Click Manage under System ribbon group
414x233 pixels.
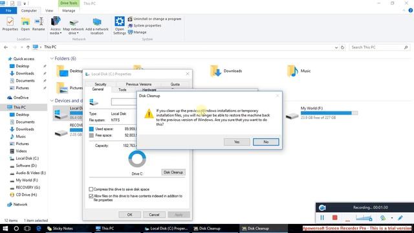click(x=137, y=32)
